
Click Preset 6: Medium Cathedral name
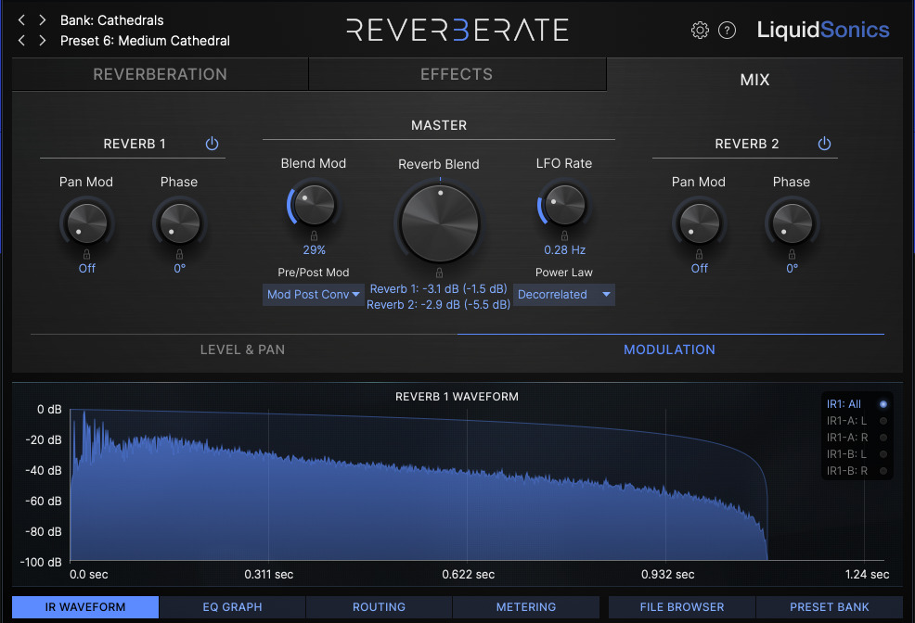146,41
